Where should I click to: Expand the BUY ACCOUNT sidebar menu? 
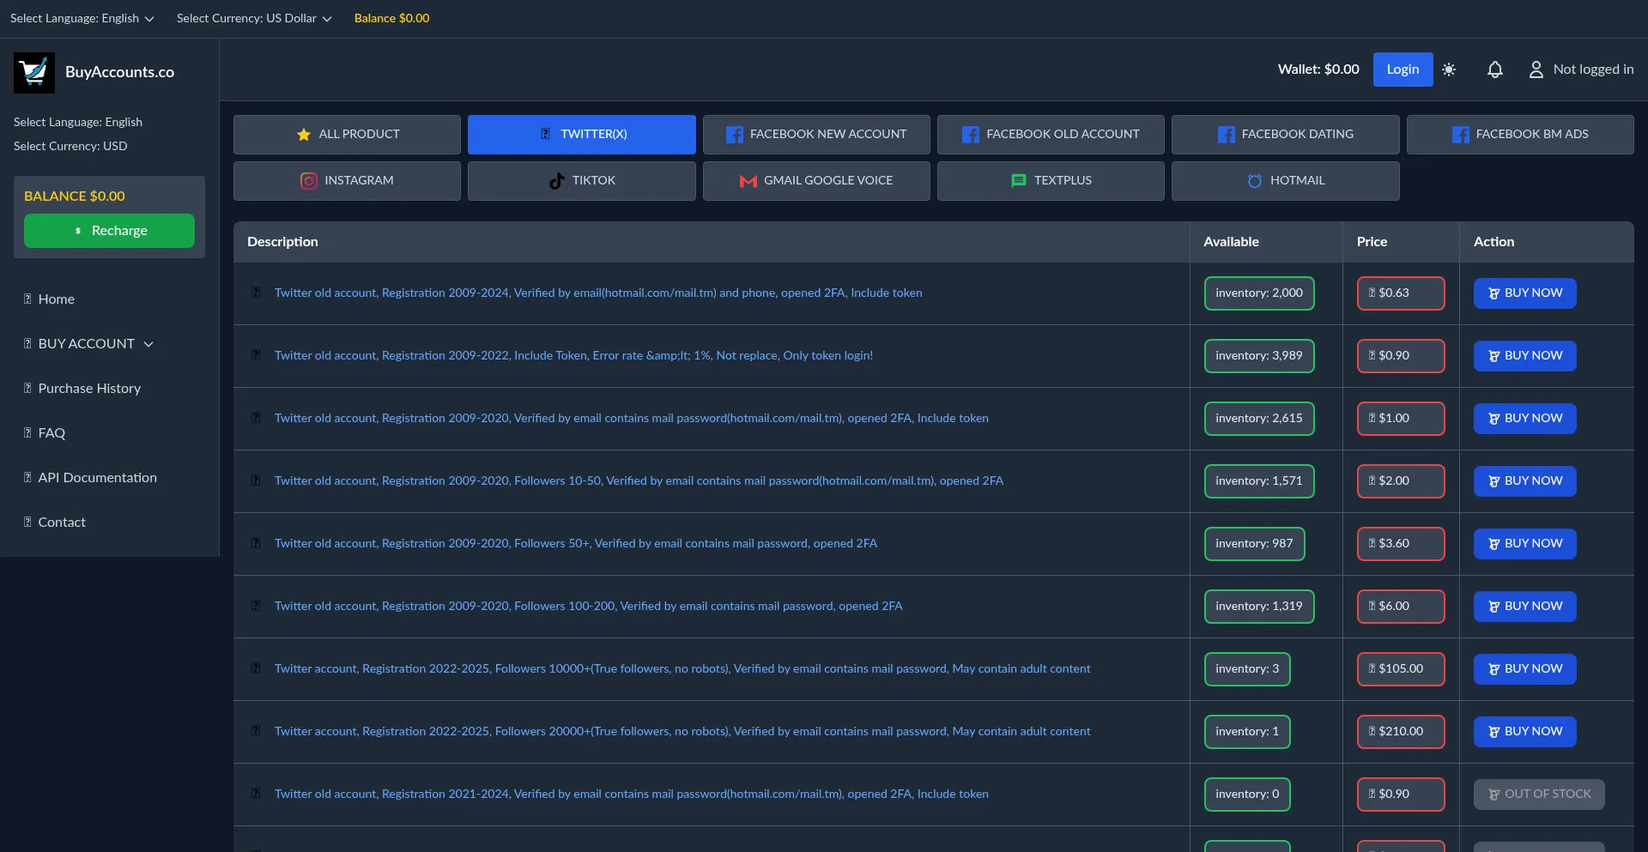pos(88,343)
